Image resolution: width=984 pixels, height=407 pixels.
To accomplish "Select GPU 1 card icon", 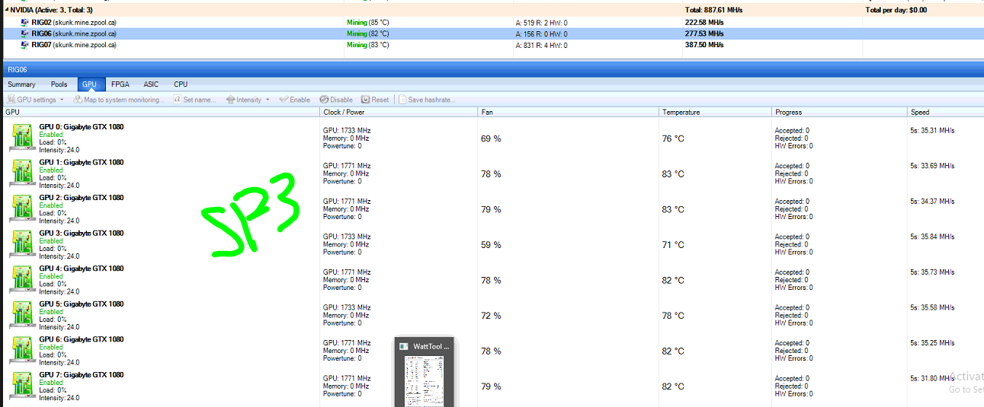I will [x=22, y=173].
